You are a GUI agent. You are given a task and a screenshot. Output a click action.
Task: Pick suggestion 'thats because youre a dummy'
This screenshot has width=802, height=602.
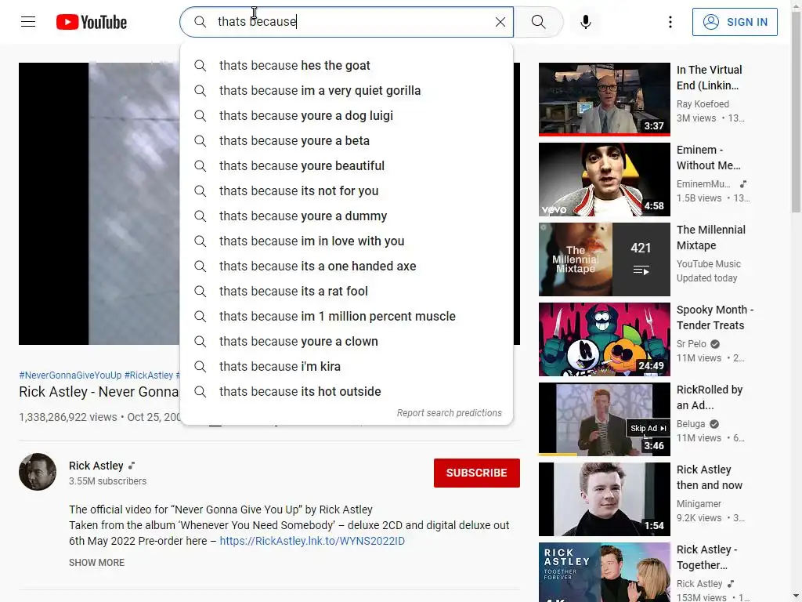pos(347,216)
